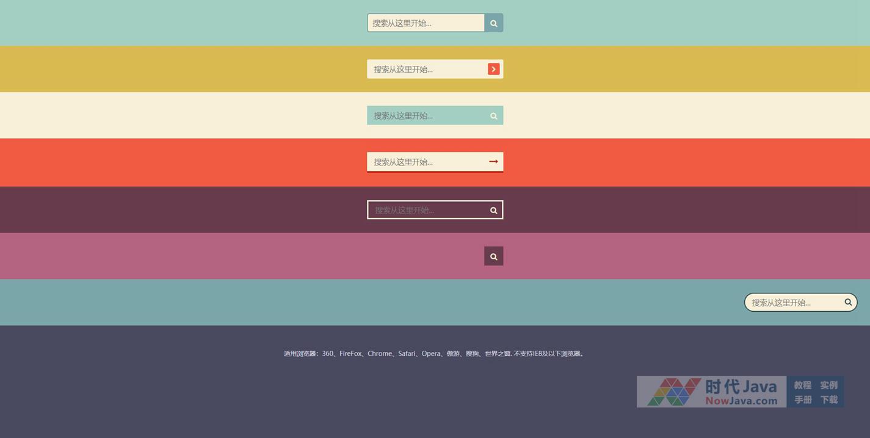
Task: Click the rounded search field at the far right
Action: click(x=792, y=303)
